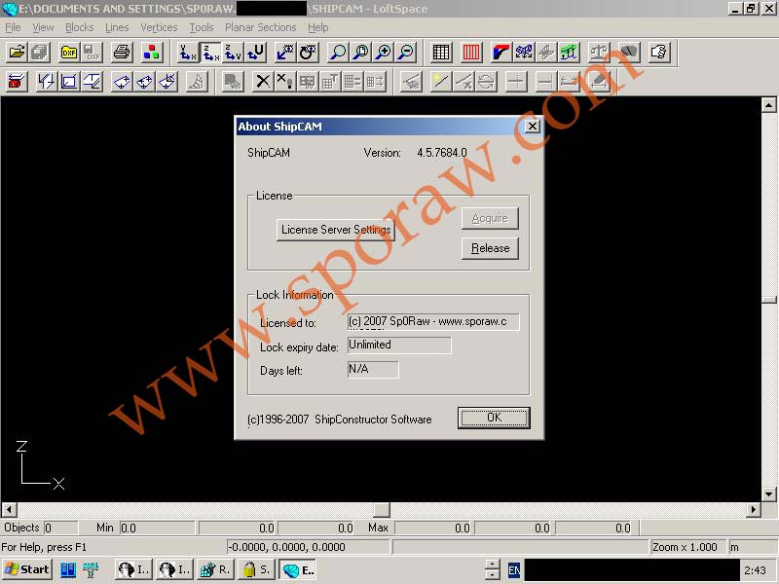Viewport: 779px width, 584px height.
Task: Click the Windows Start button
Action: pyautogui.click(x=27, y=569)
